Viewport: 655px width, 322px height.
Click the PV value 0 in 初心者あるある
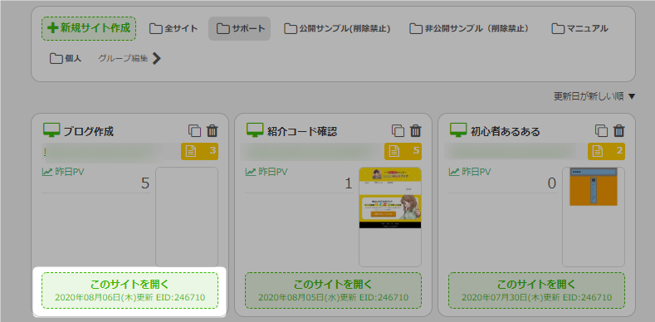(x=552, y=183)
